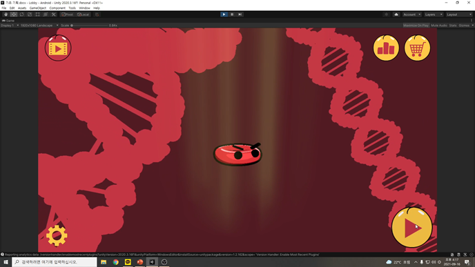
Task: Click the analytics status bar message
Action: point(162,255)
